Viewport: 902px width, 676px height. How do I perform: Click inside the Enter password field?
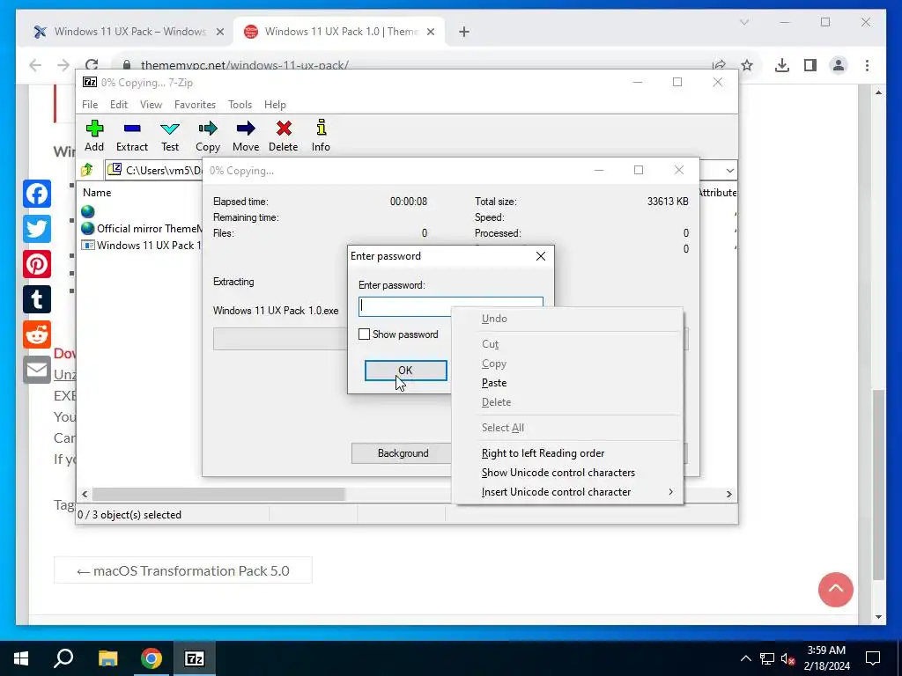(450, 306)
